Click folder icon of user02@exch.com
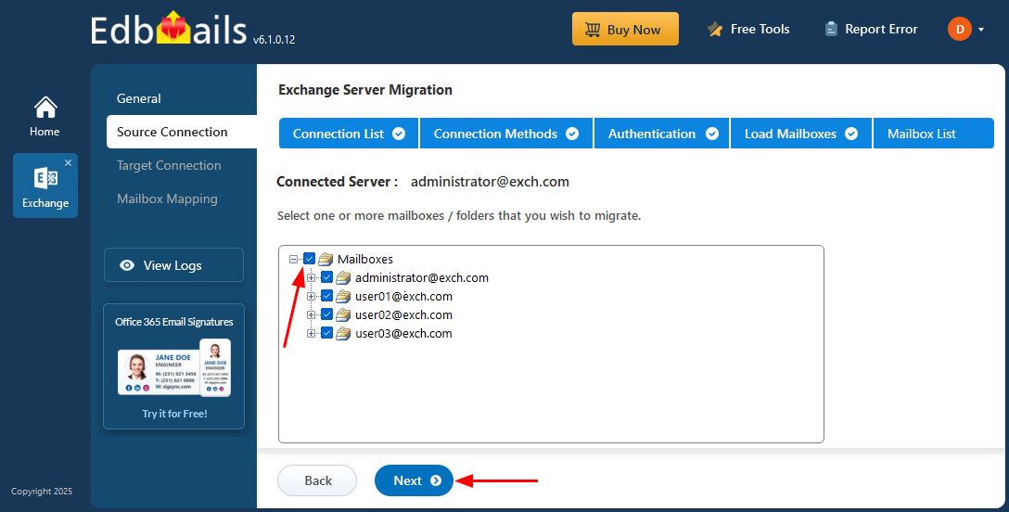The image size is (1009, 512). [344, 315]
